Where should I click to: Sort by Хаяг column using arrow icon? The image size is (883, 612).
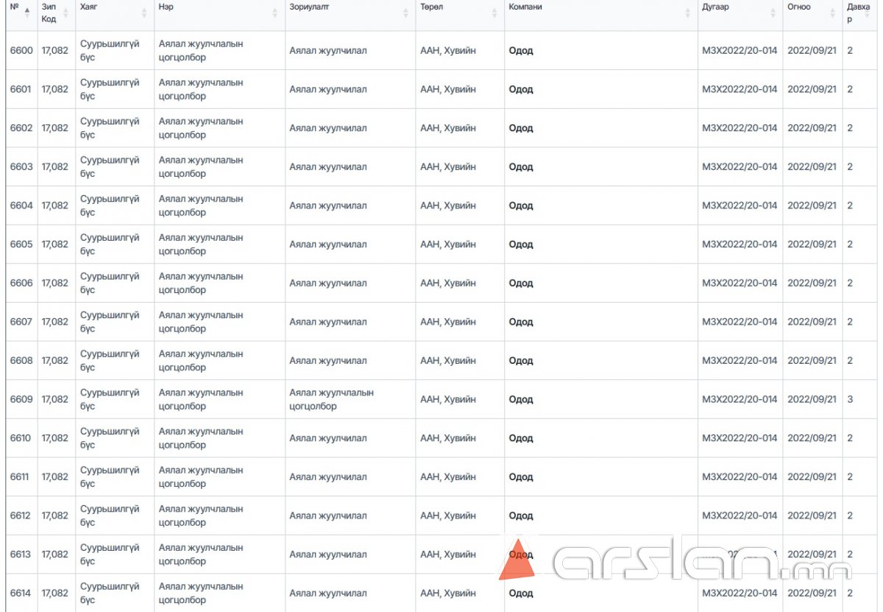[x=144, y=13]
